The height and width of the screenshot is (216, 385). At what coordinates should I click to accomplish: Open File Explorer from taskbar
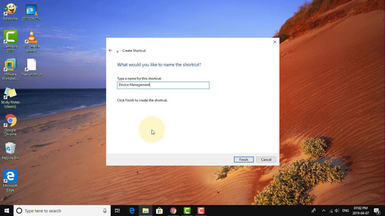[x=146, y=211]
